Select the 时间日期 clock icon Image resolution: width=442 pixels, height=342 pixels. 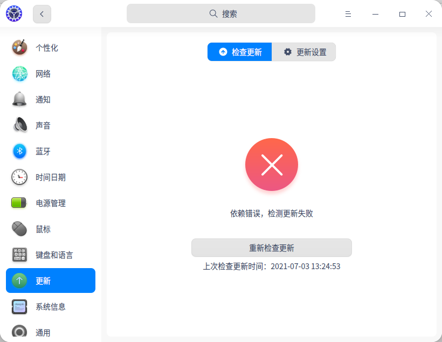pyautogui.click(x=19, y=177)
